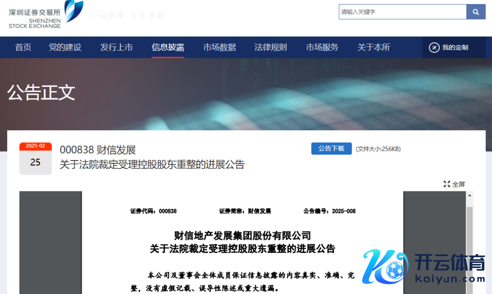This screenshot has width=492, height=294.
Task: Click the 2025-02 25 date badge
Action: (x=36, y=159)
